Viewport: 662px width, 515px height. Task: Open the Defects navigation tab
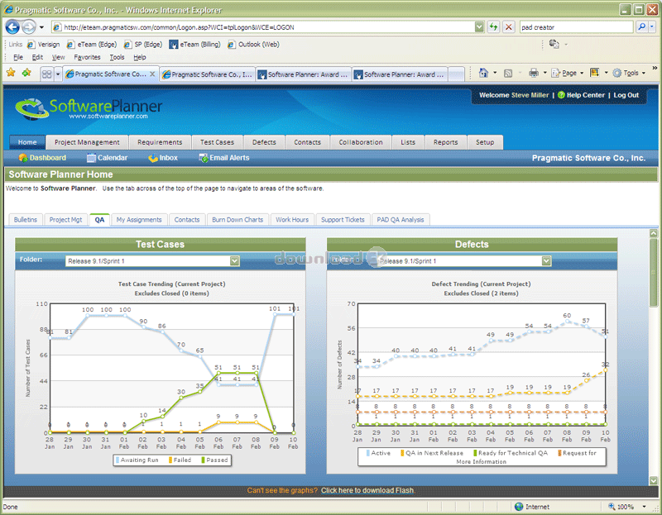(264, 142)
